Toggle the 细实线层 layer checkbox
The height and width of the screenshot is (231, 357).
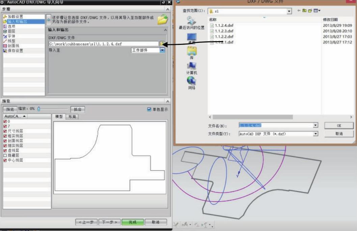[x=5, y=146]
